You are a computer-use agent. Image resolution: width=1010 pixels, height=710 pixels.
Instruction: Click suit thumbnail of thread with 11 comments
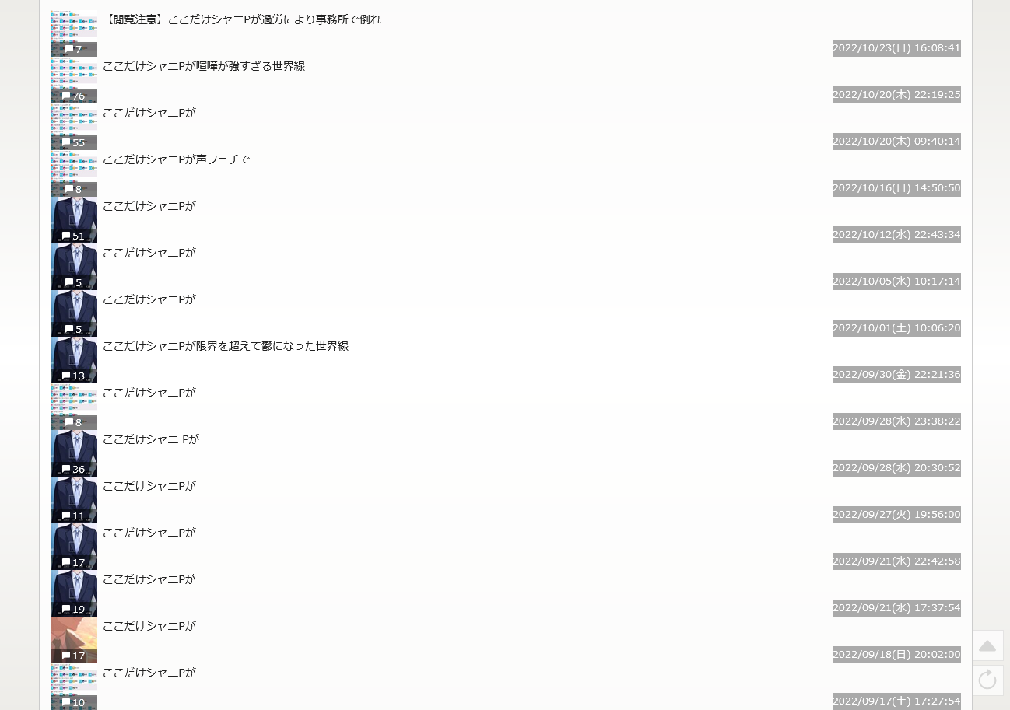pyautogui.click(x=74, y=500)
